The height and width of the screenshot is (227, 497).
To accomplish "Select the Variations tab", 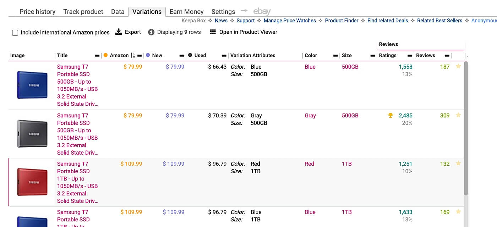I will (147, 12).
